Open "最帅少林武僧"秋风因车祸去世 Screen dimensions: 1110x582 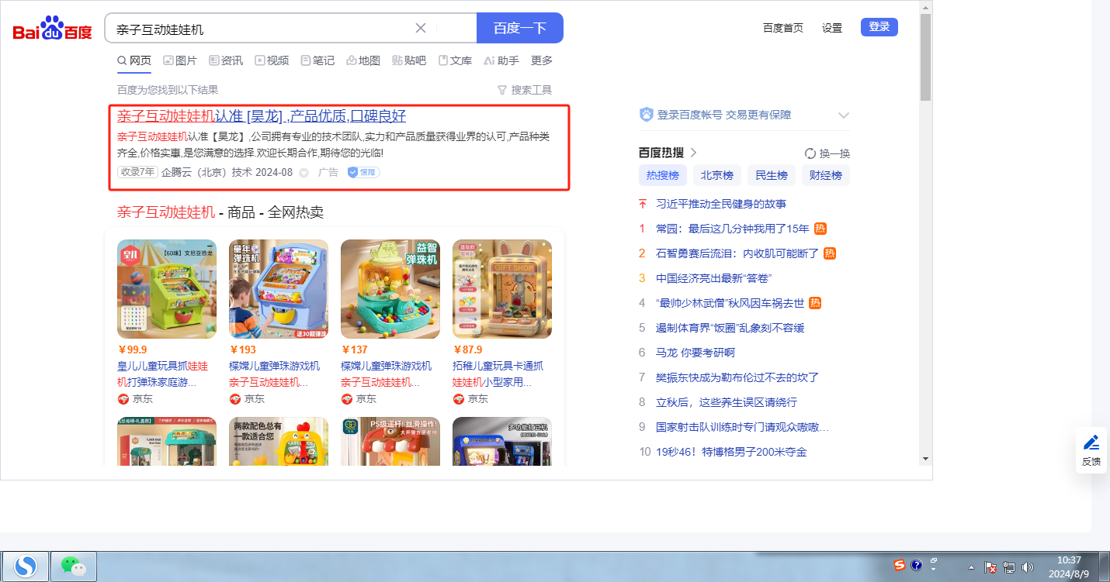[730, 303]
